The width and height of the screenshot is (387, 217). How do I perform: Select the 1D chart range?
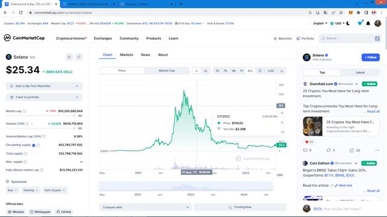[x=218, y=71]
